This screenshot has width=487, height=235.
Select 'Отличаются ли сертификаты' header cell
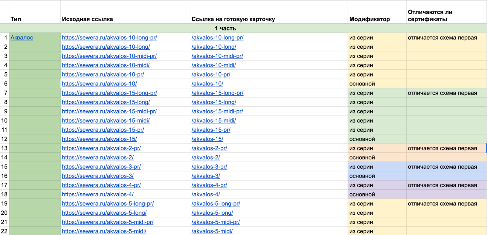(446, 12)
